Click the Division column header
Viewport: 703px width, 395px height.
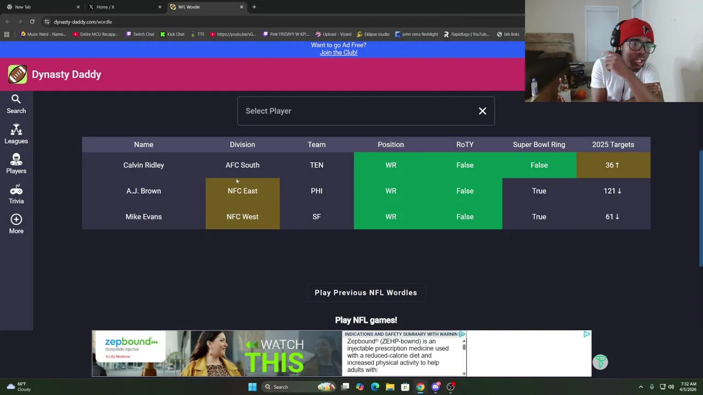pos(242,144)
